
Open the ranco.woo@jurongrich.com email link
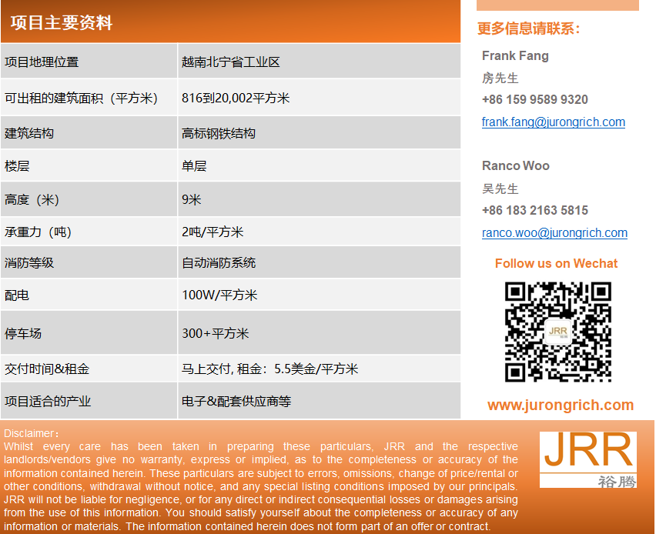(x=554, y=232)
